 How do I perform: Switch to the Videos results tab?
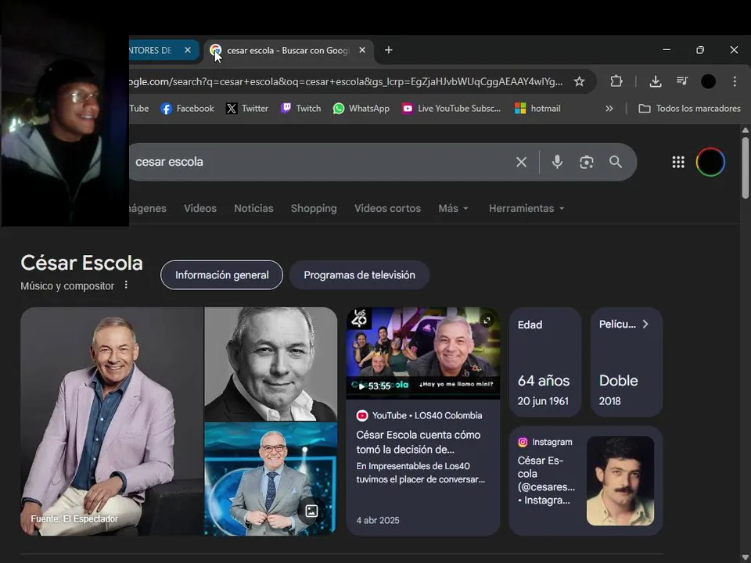[200, 208]
